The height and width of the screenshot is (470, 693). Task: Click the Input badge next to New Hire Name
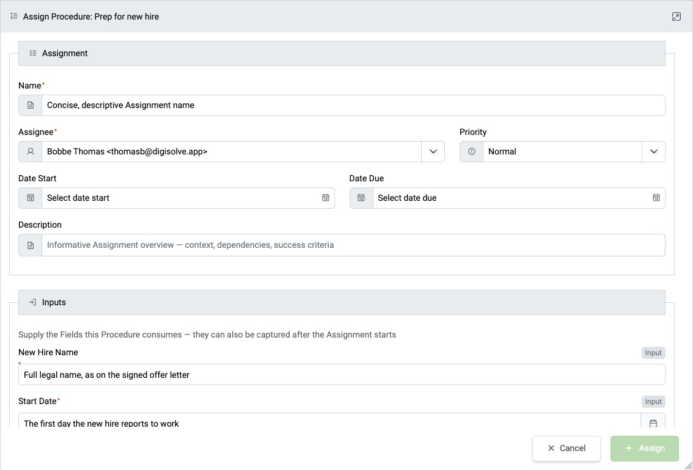(x=653, y=353)
